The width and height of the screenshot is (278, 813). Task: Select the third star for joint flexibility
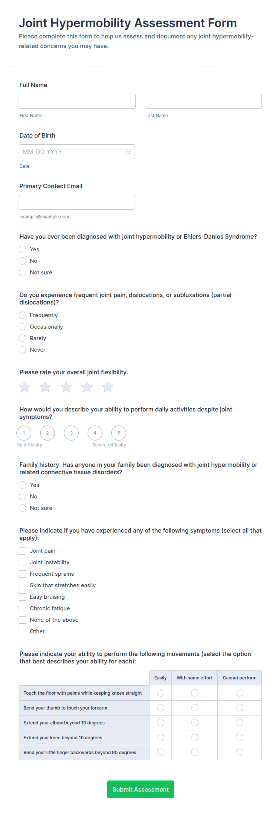coord(66,387)
